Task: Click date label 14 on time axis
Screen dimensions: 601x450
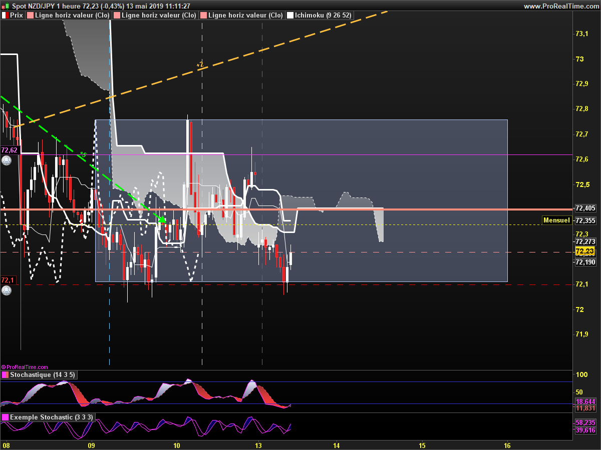Action: [x=336, y=445]
